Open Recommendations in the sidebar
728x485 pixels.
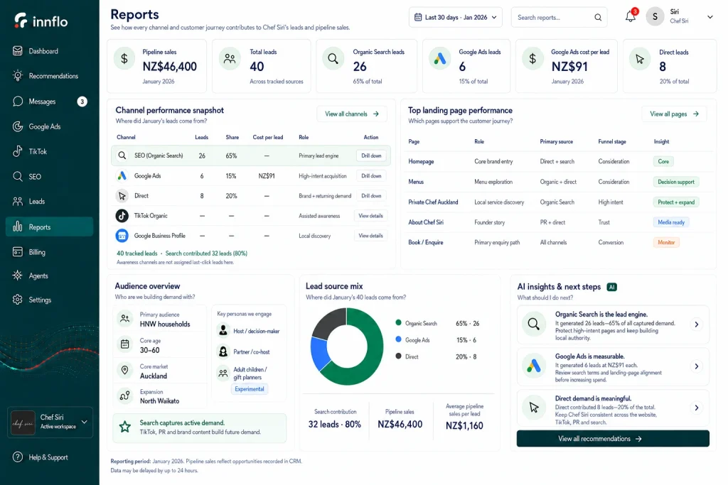[49, 75]
